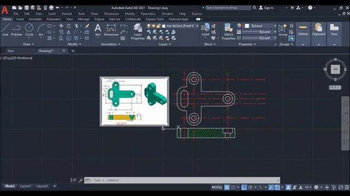Expand the Draw panel dropdown
The width and height of the screenshot is (350, 196).
pos(28,44)
